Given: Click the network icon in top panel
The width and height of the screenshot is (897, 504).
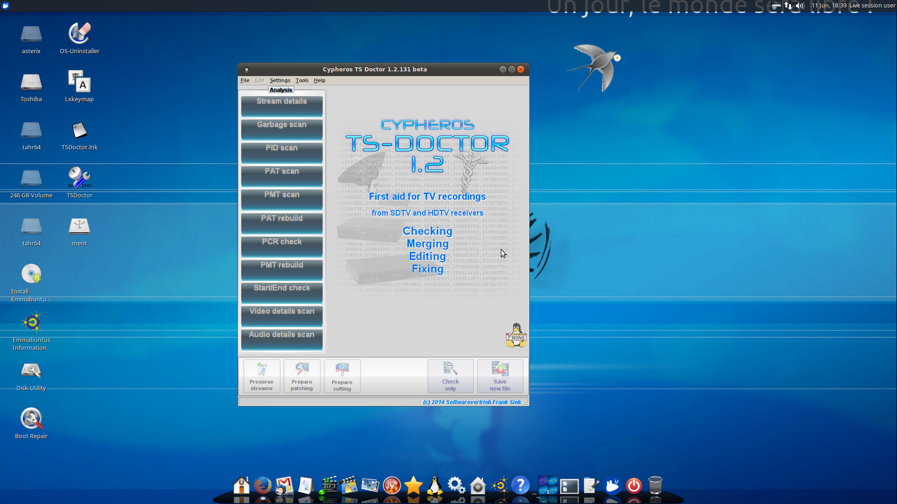Looking at the screenshot, I should coord(789,6).
